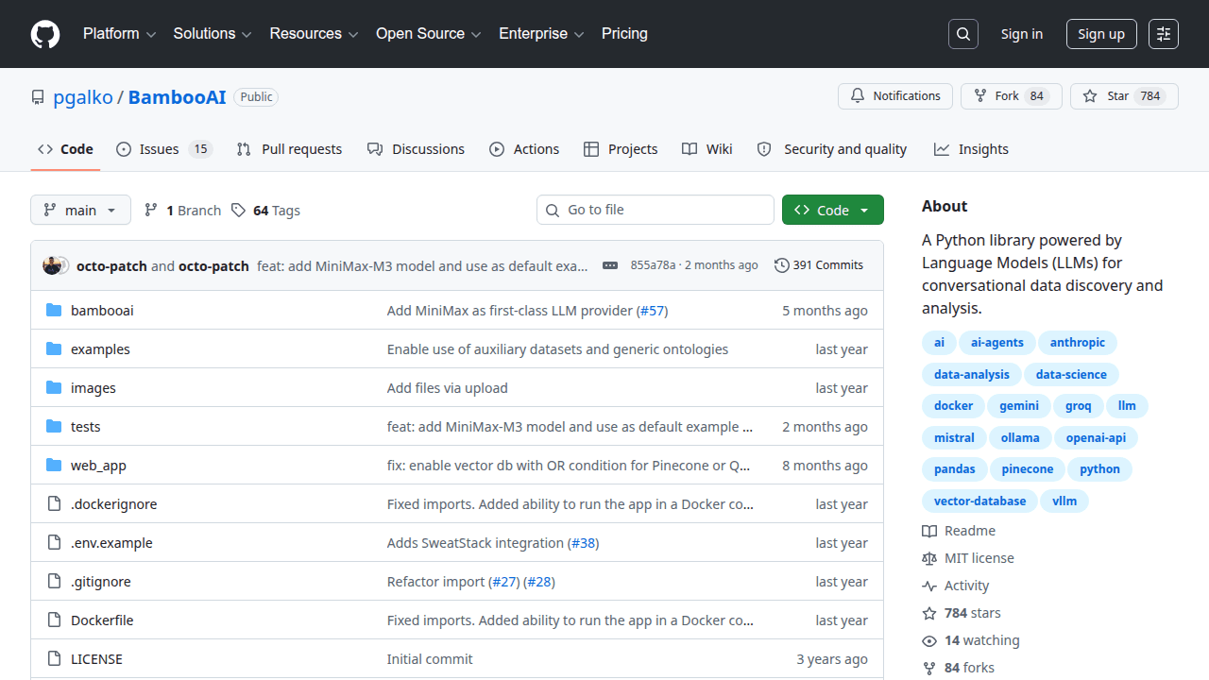The image size is (1209, 680).
Task: Open the Insights tab
Action: point(971,149)
